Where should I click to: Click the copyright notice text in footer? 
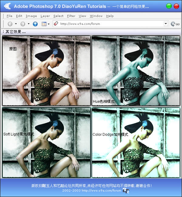[x=92, y=185]
